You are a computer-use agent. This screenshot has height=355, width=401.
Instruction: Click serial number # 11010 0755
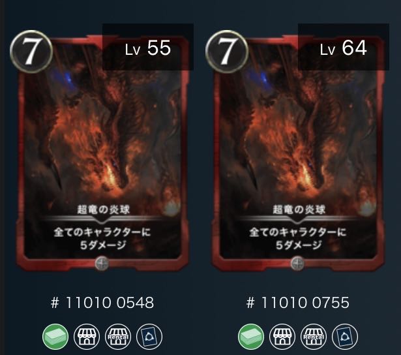(298, 303)
